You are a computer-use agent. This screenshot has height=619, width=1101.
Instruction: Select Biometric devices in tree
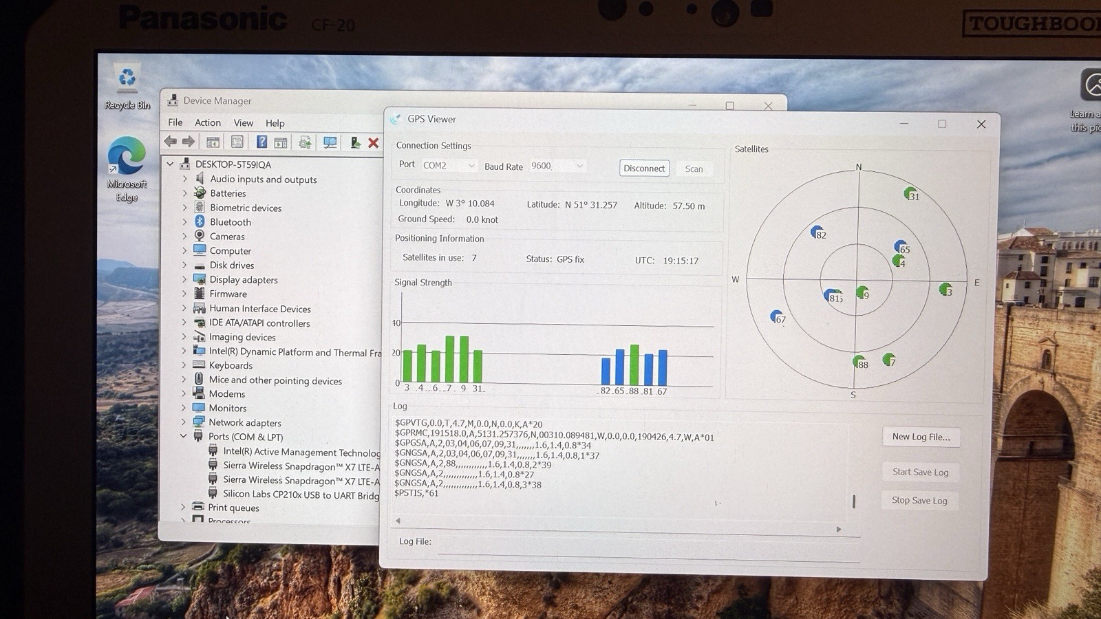(246, 208)
